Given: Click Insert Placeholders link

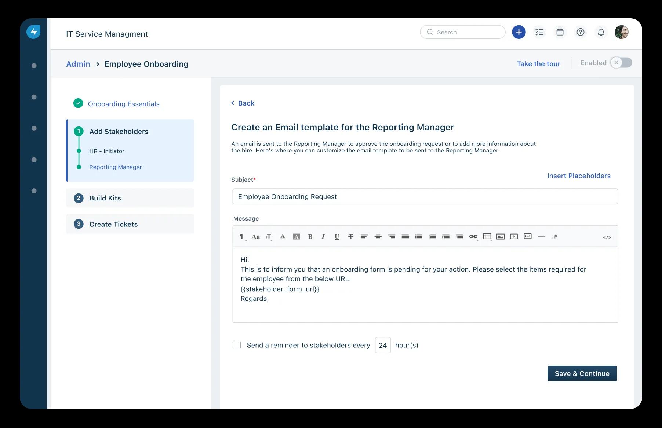Looking at the screenshot, I should [x=579, y=176].
